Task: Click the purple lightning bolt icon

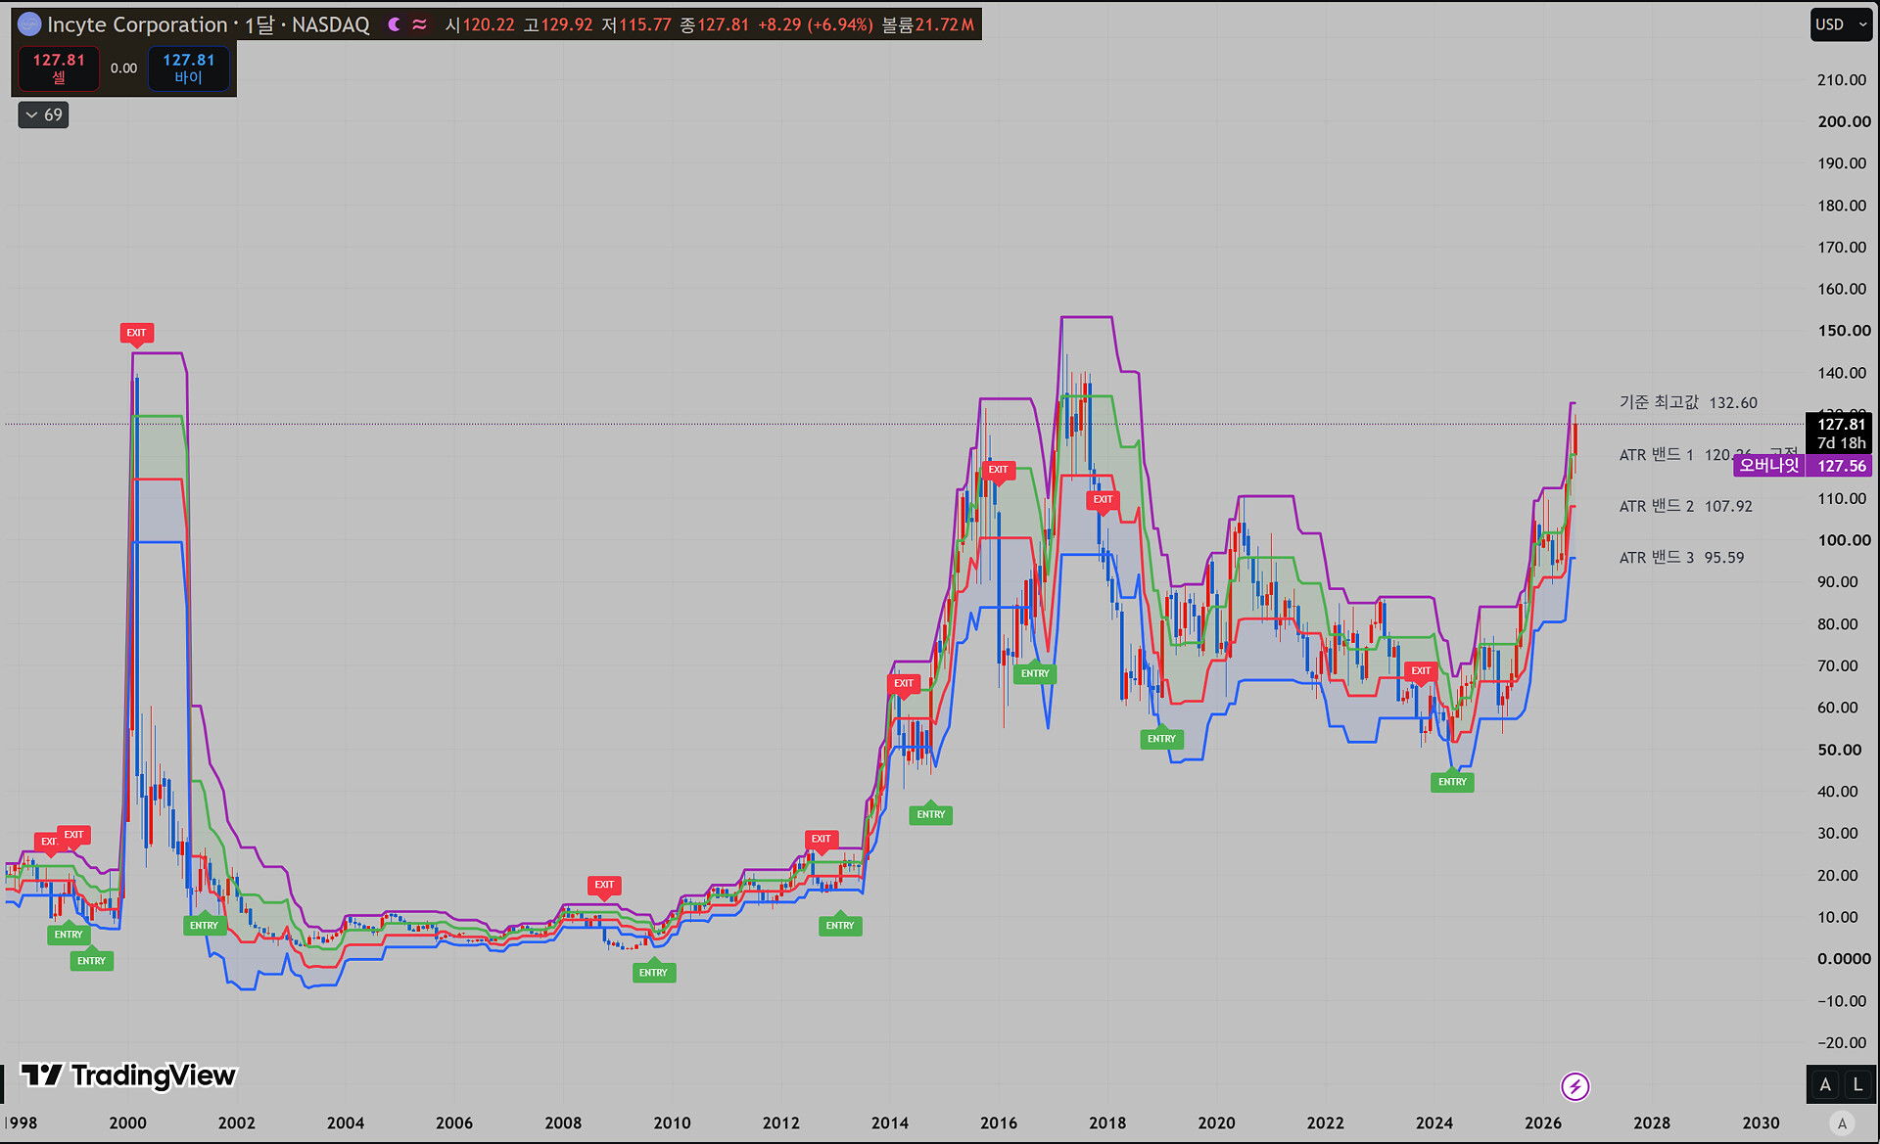Action: [1574, 1086]
